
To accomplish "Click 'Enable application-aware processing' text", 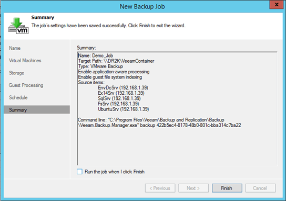I will pyautogui.click(x=114, y=72).
